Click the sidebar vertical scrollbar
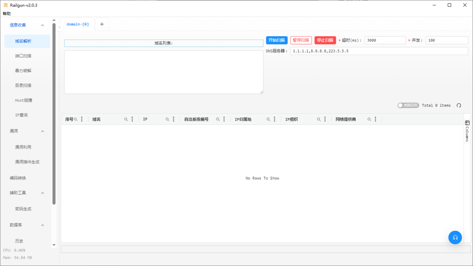The width and height of the screenshot is (473, 266). pos(54,114)
